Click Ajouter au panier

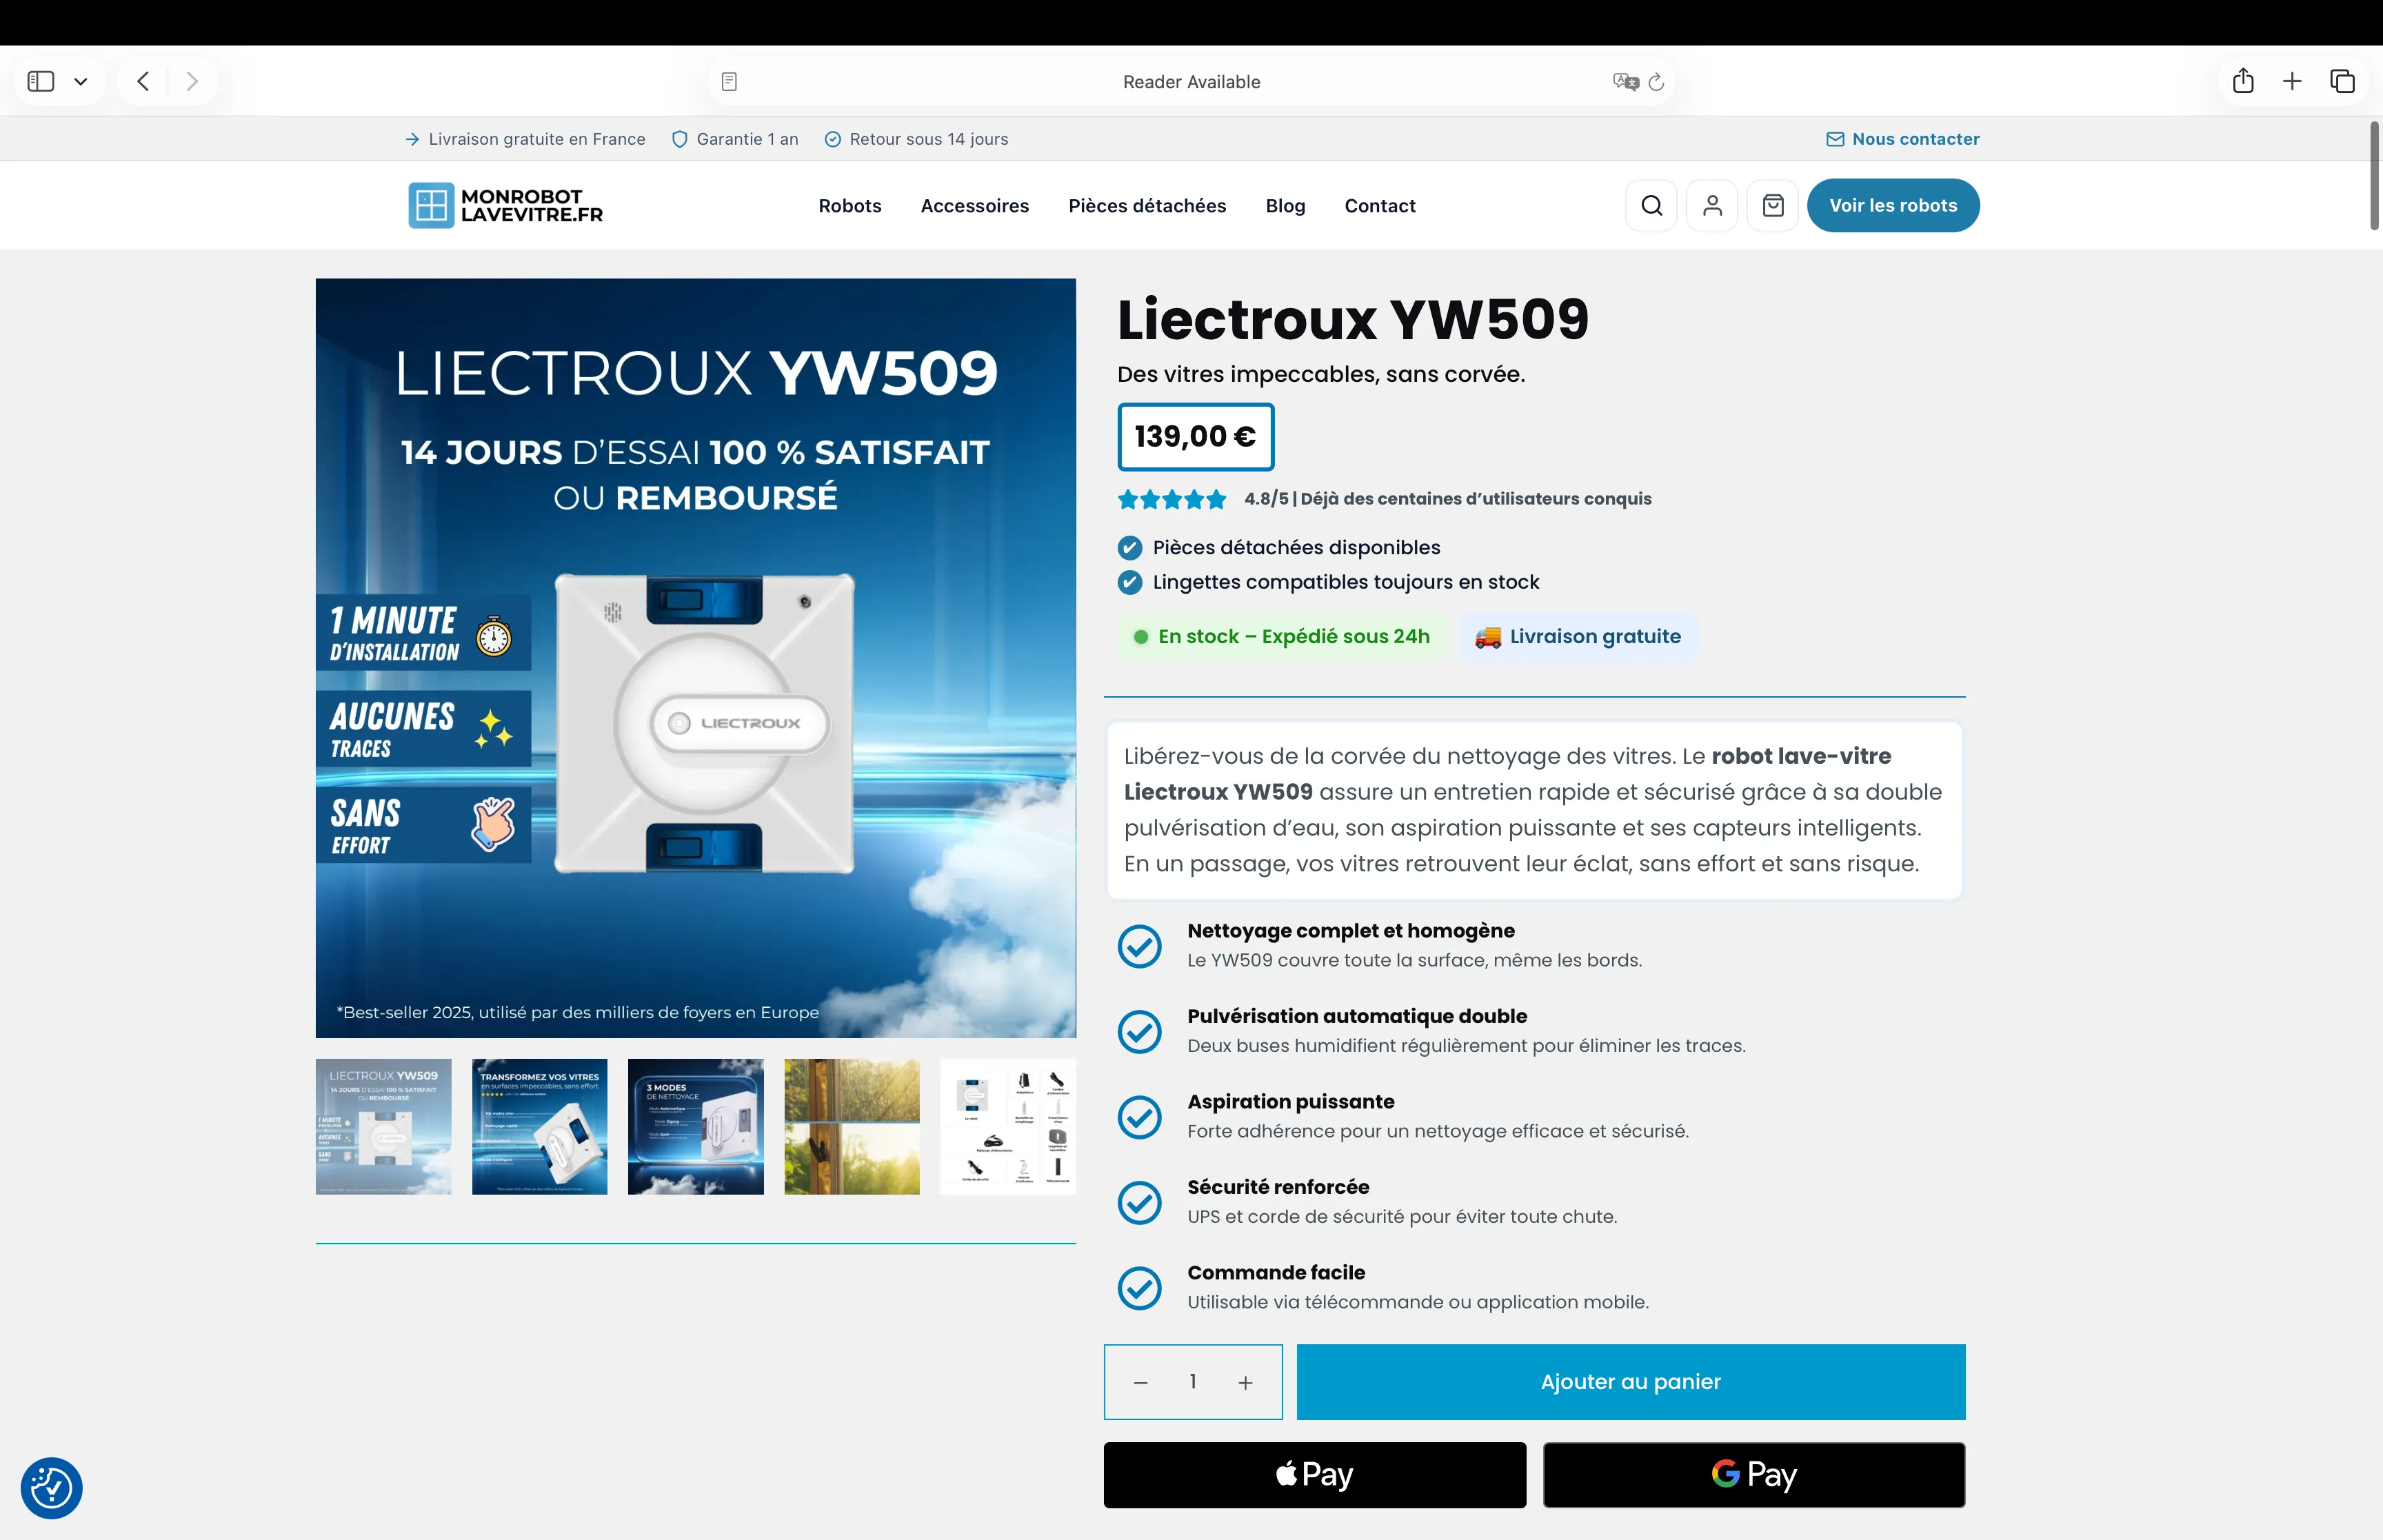click(x=1631, y=1382)
